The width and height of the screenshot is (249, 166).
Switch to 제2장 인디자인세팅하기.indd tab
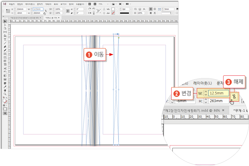(25, 18)
